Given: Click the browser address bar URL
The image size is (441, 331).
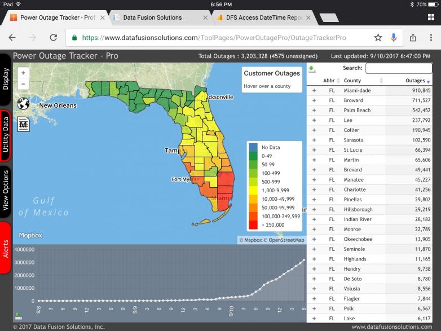Looking at the screenshot, I should coord(214,38).
